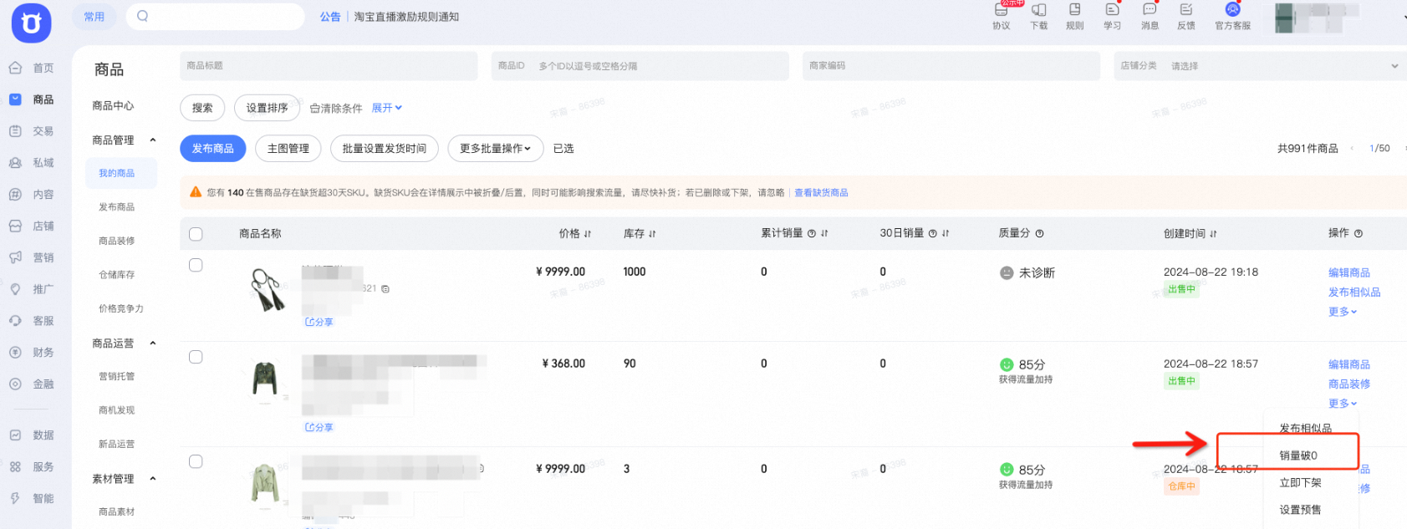Choose 立即下架 in dropdown menu

[x=1300, y=483]
